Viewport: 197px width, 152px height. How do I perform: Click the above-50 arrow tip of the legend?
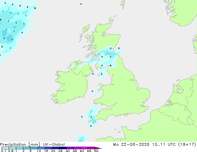click(98, 148)
